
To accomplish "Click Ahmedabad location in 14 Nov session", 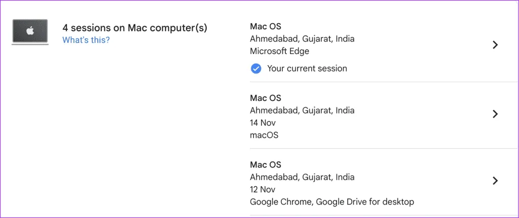I will 303,111.
